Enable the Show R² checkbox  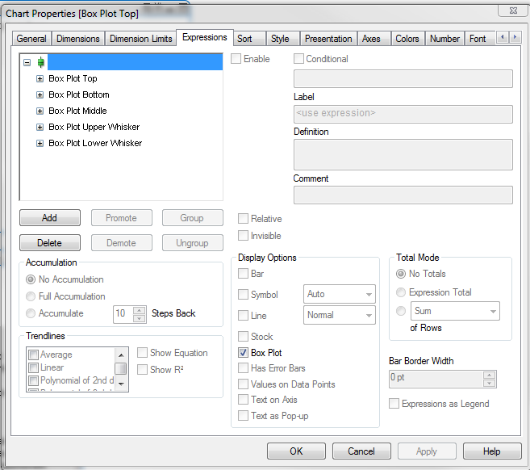pyautogui.click(x=142, y=370)
